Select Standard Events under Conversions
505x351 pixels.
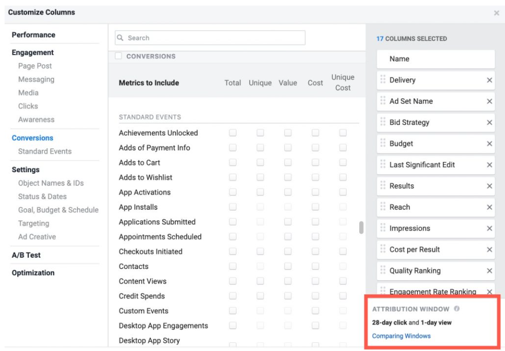click(x=45, y=151)
